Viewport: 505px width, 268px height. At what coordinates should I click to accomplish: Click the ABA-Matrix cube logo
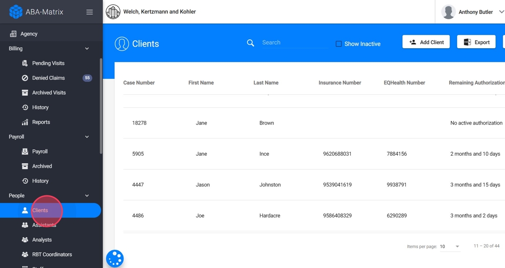pyautogui.click(x=15, y=12)
